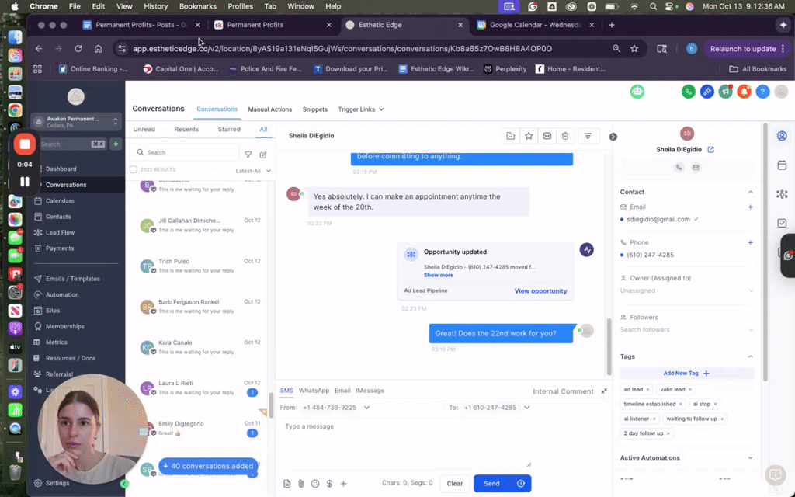Call the contact with the phone icon

pos(679,168)
